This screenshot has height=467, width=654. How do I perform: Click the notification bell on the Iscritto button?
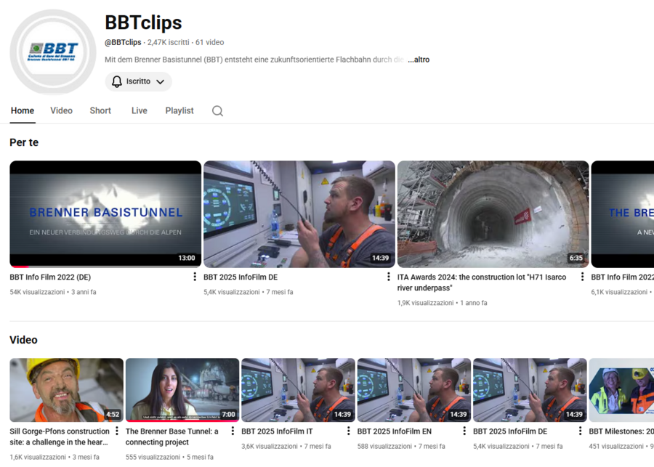pyautogui.click(x=117, y=81)
